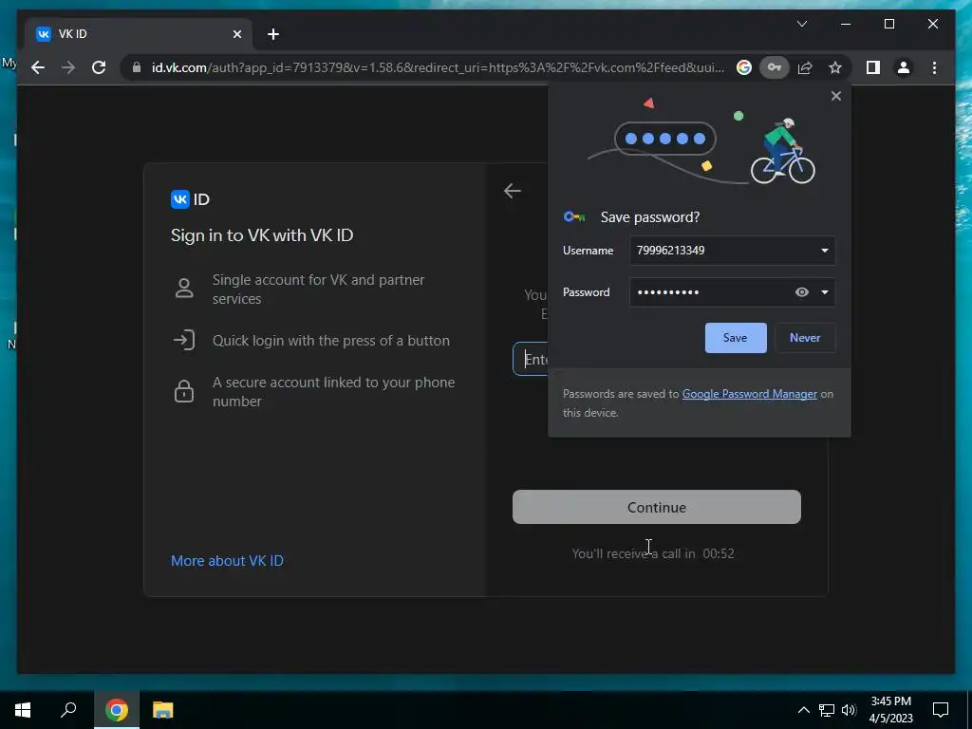Maximize the Chrome window
972x729 pixels.
pyautogui.click(x=888, y=24)
